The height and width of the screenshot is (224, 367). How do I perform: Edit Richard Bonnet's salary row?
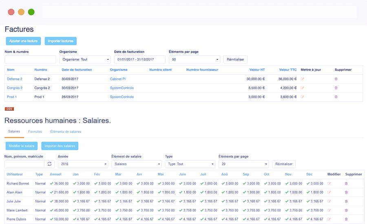tap(329, 184)
